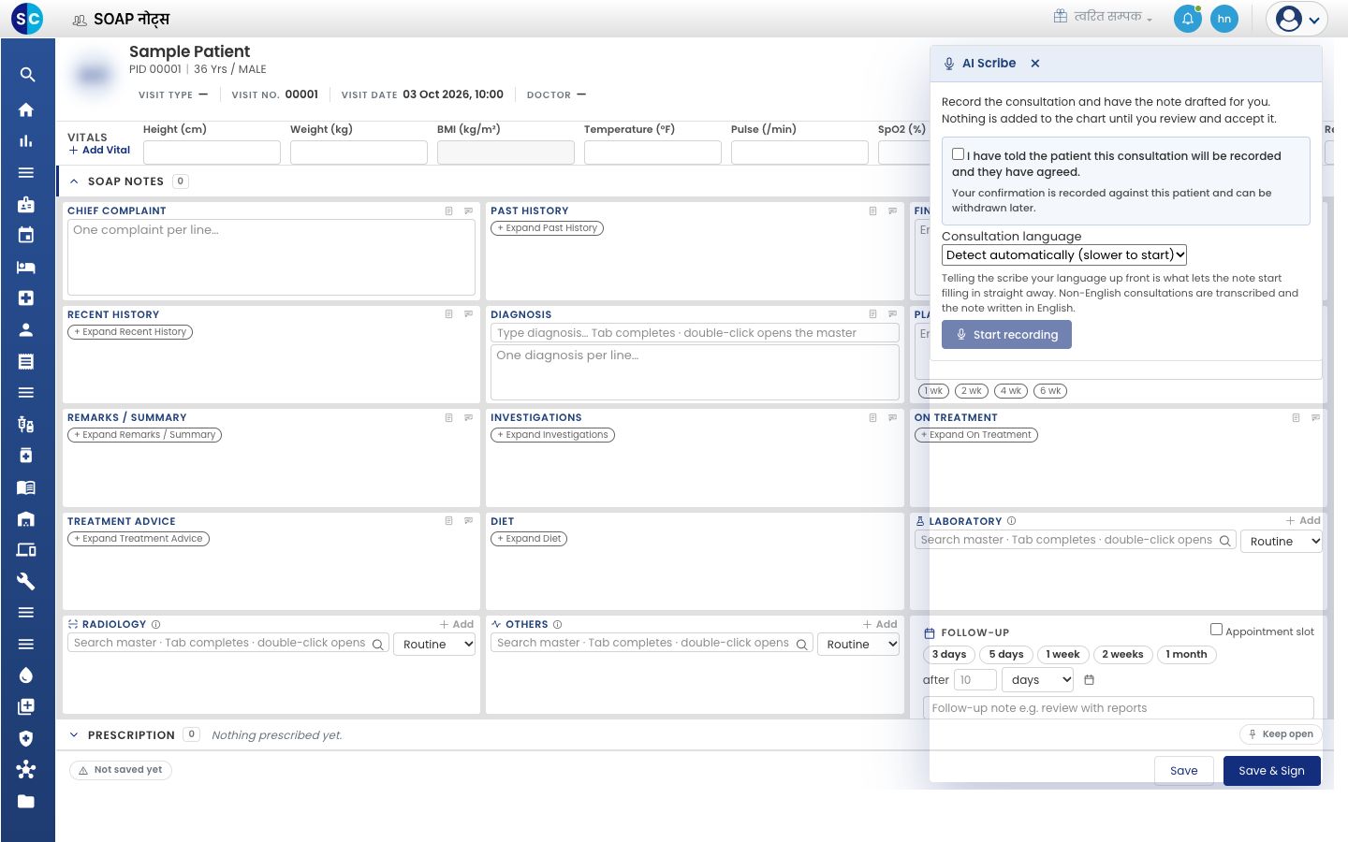Expand the PRESCRIPTION section chevron
The image size is (1348, 842).
74,735
